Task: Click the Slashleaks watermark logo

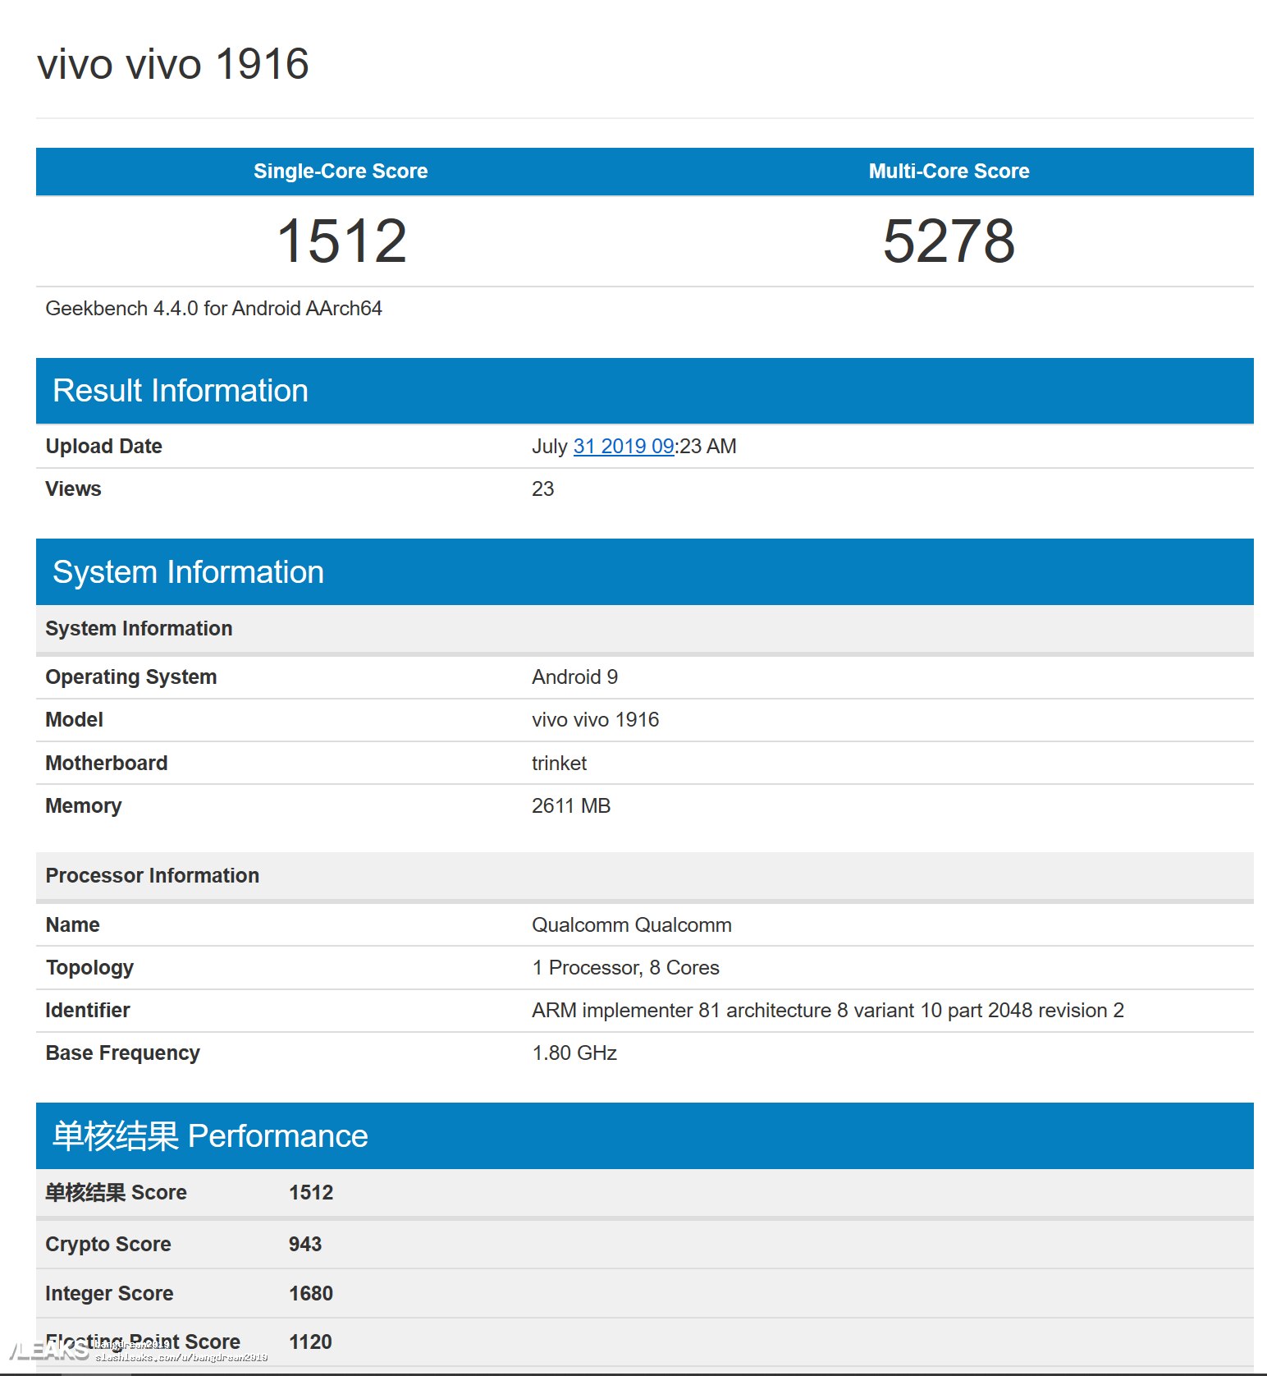Action: click(48, 1350)
